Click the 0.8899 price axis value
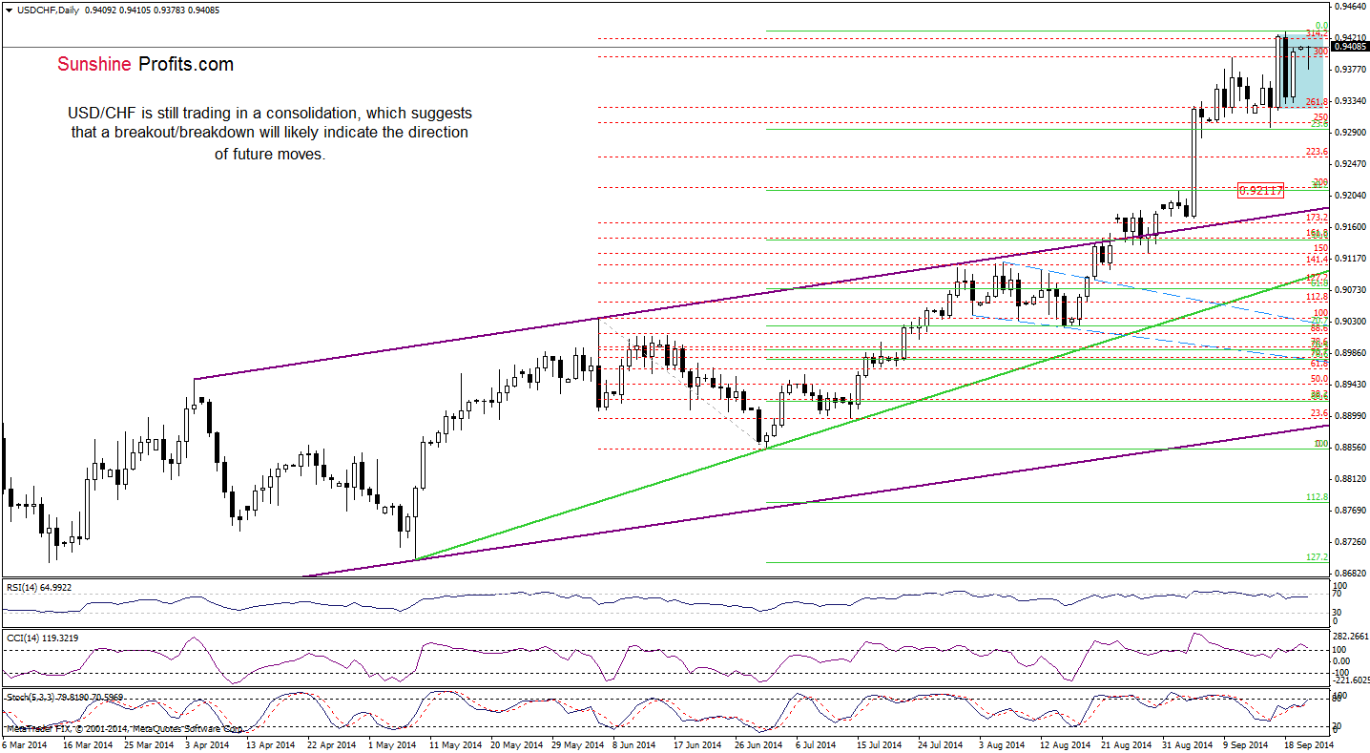 (x=1349, y=415)
